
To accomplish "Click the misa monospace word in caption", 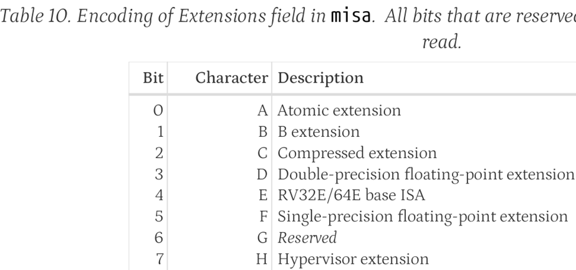I will [x=351, y=16].
